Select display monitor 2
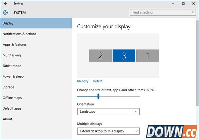 [100, 56]
